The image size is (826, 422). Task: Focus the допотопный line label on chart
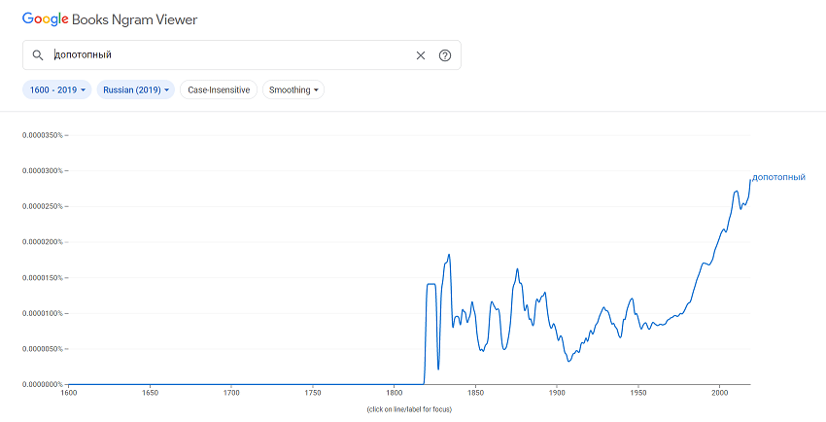coord(778,177)
